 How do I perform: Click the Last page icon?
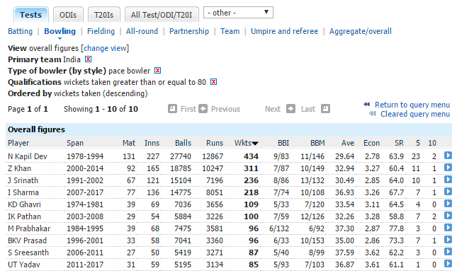coord(325,109)
